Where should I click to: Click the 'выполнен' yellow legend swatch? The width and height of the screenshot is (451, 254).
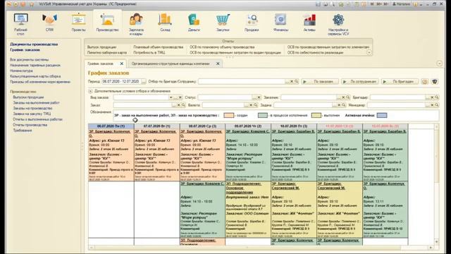(316, 115)
